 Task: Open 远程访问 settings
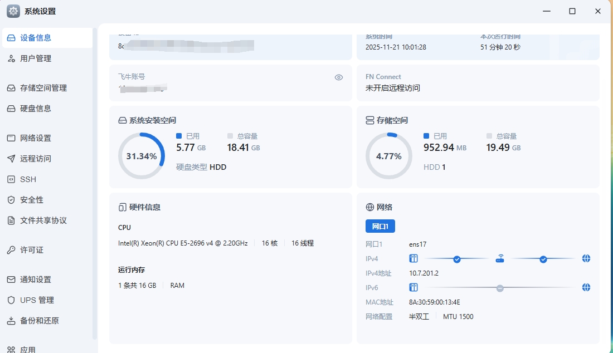click(35, 159)
